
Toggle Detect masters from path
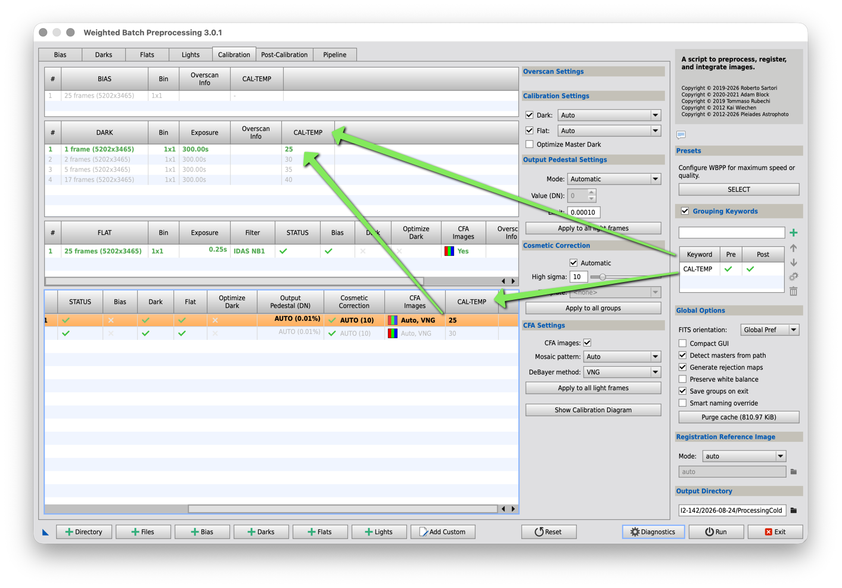pyautogui.click(x=682, y=355)
